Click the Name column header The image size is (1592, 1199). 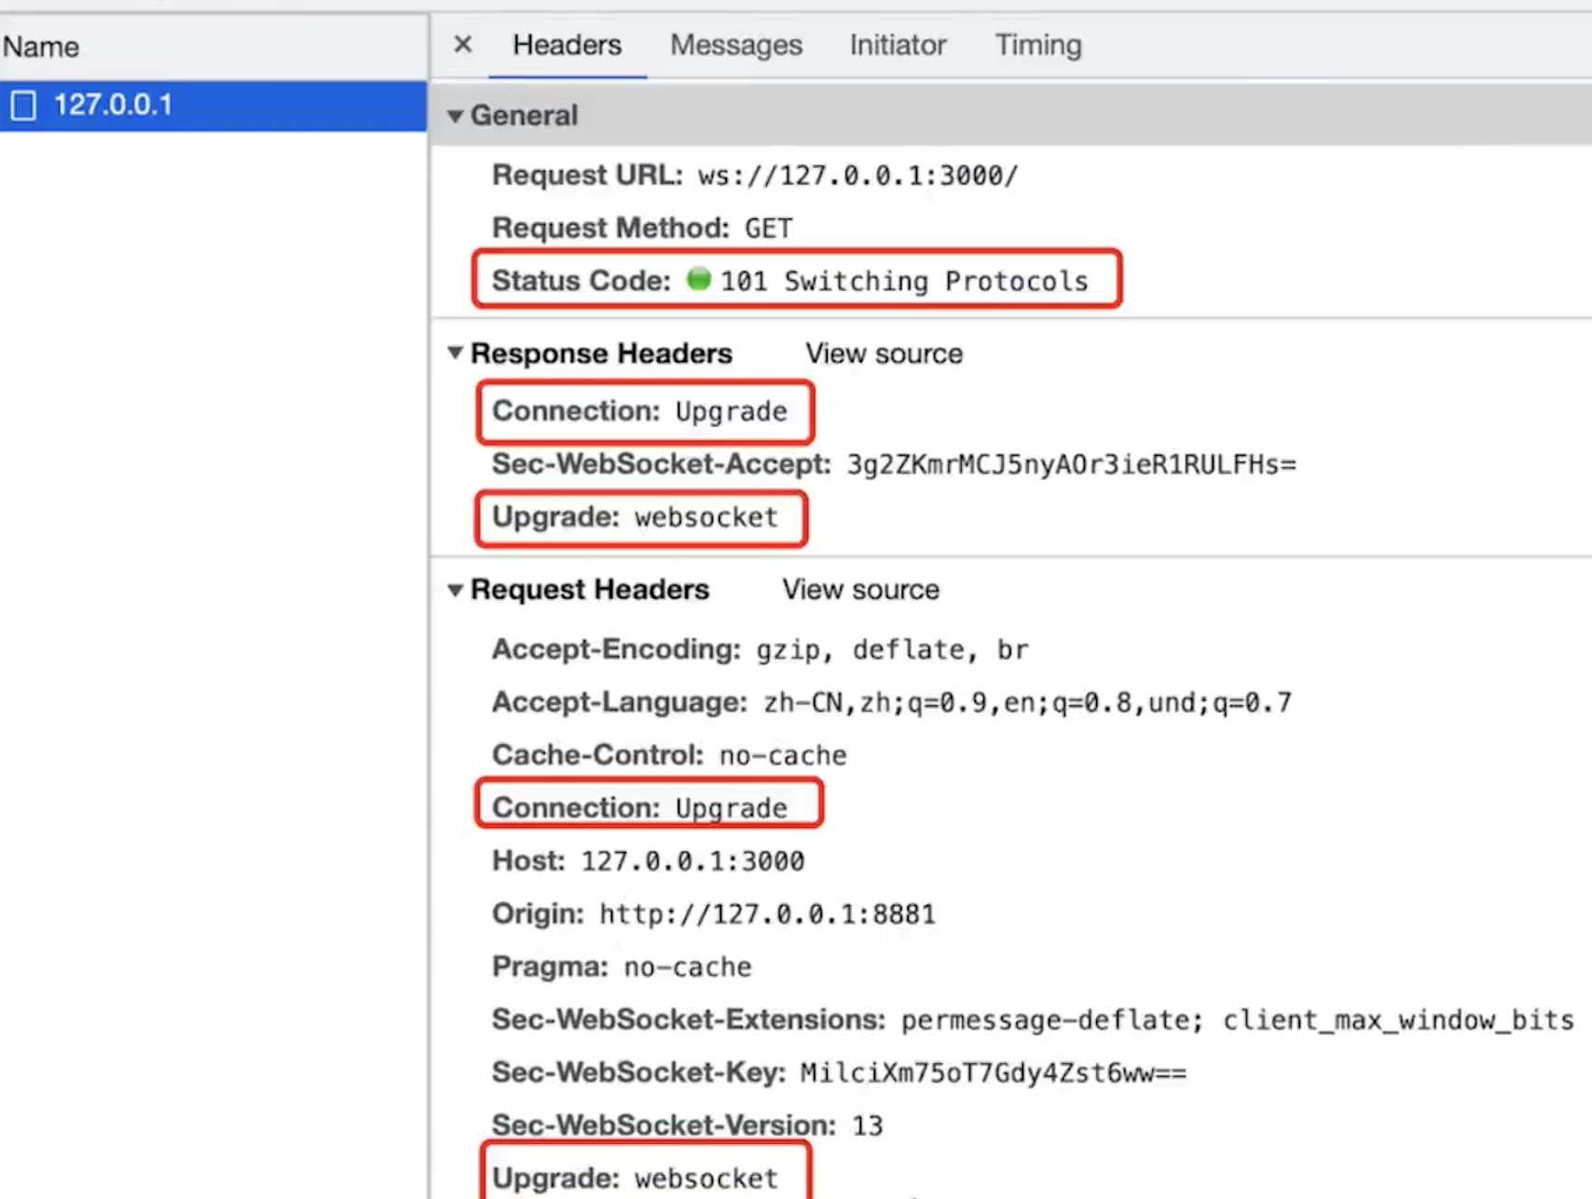coord(41,47)
